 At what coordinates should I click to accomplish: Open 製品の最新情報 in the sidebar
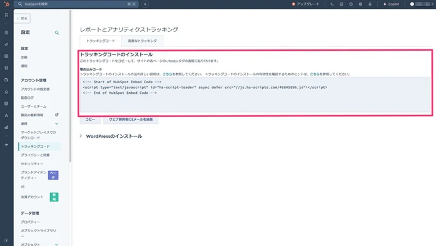[32, 115]
